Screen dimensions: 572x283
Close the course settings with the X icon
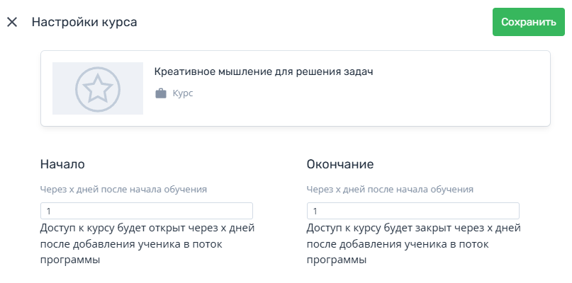pos(12,22)
